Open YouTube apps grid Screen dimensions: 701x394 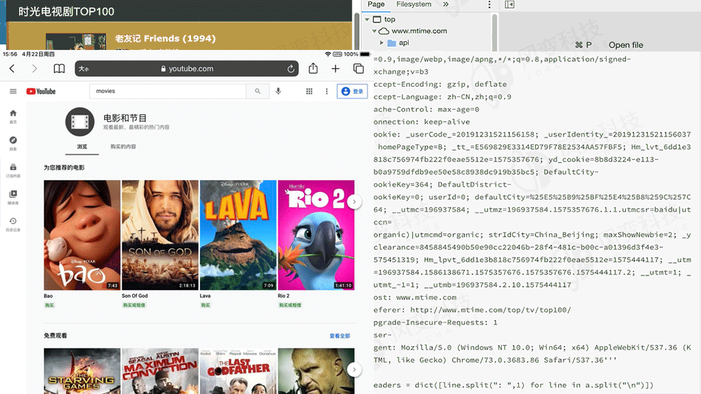[309, 91]
